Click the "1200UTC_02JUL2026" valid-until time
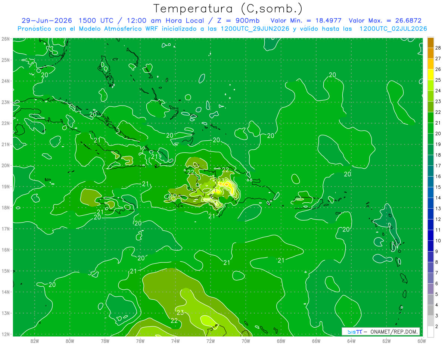The image size is (448, 346). click(x=393, y=29)
